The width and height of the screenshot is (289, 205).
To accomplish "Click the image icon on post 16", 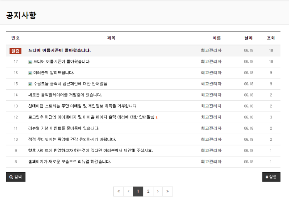I will tap(30, 73).
